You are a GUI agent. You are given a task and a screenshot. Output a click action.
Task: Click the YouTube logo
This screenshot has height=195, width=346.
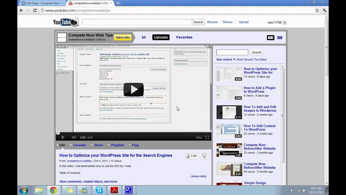(66, 22)
